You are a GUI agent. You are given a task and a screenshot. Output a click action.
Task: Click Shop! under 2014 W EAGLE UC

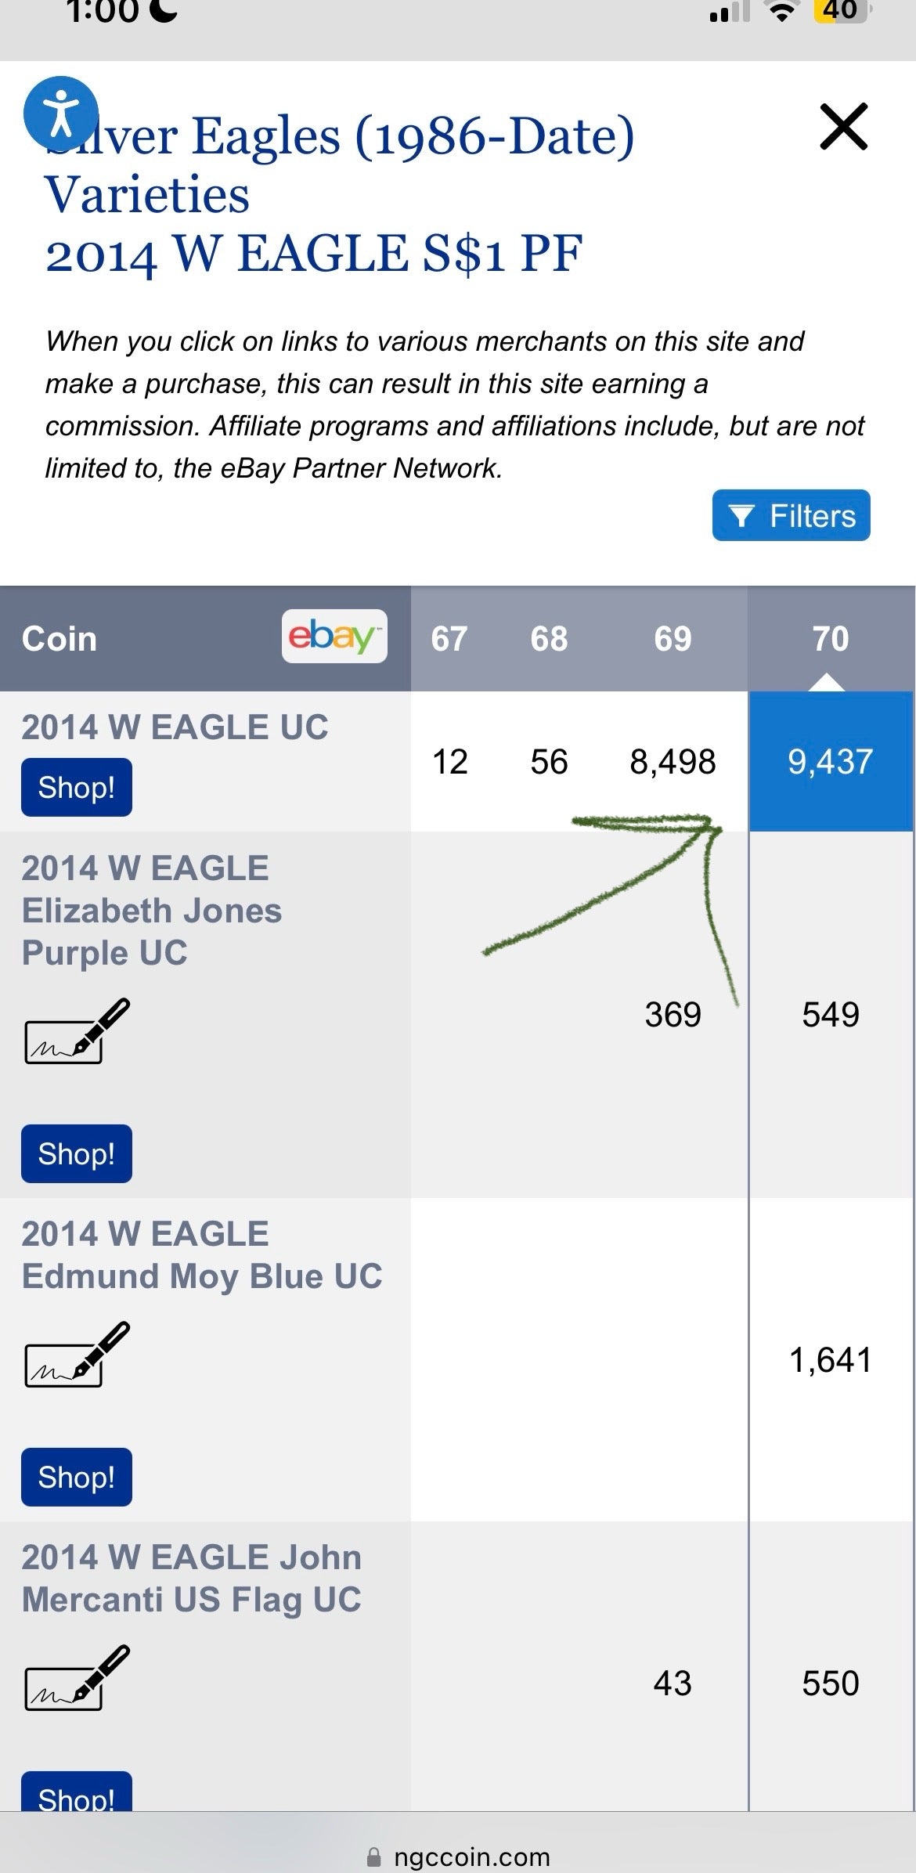(76, 787)
